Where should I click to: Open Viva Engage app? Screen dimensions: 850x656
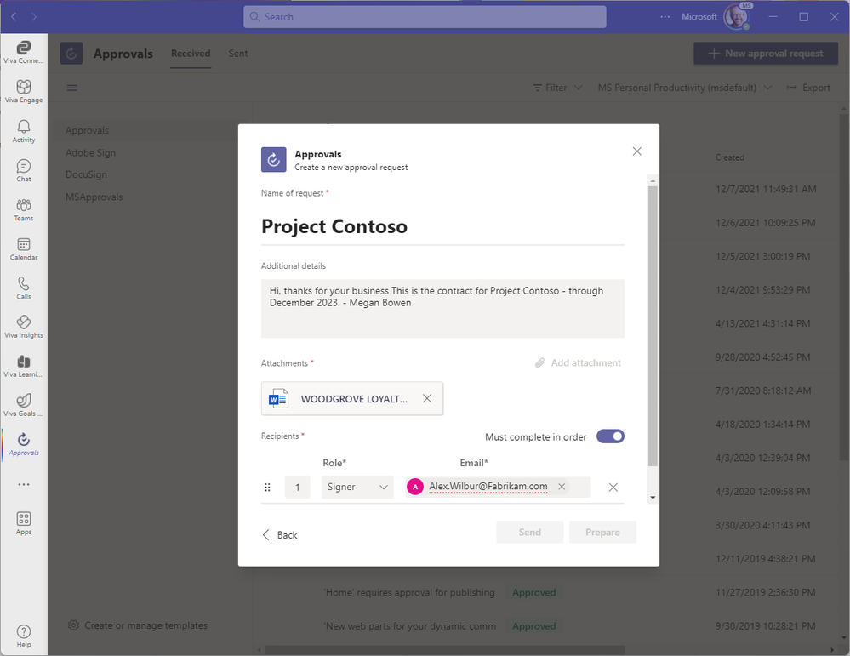[23, 92]
